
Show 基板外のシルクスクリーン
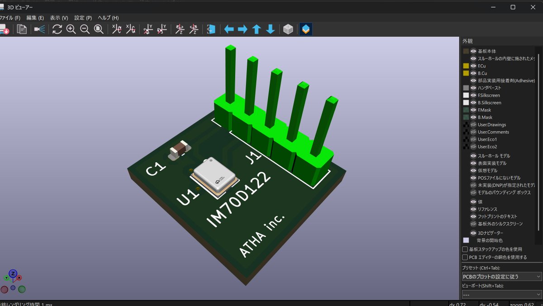tap(473, 224)
